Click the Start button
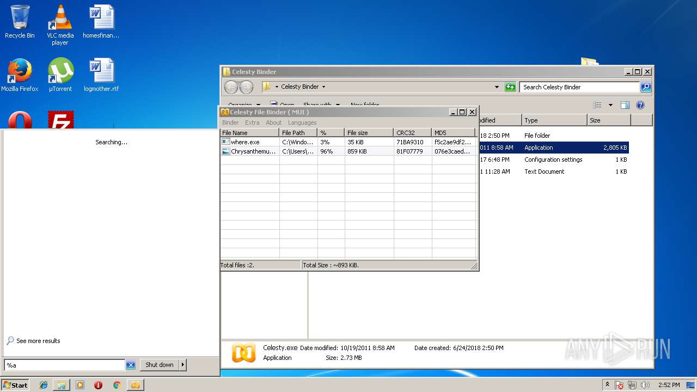 click(15, 385)
